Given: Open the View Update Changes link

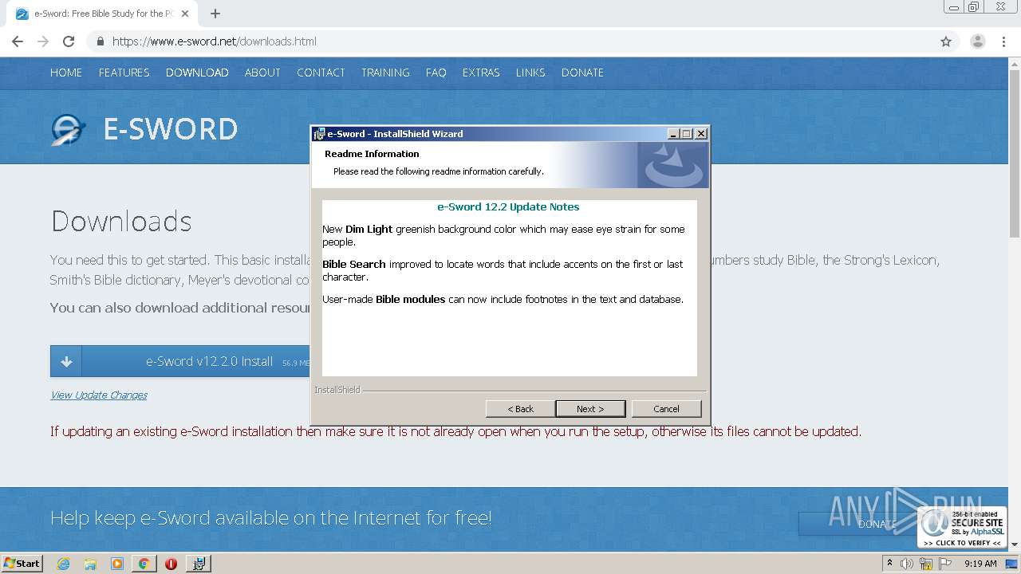Looking at the screenshot, I should pyautogui.click(x=99, y=395).
